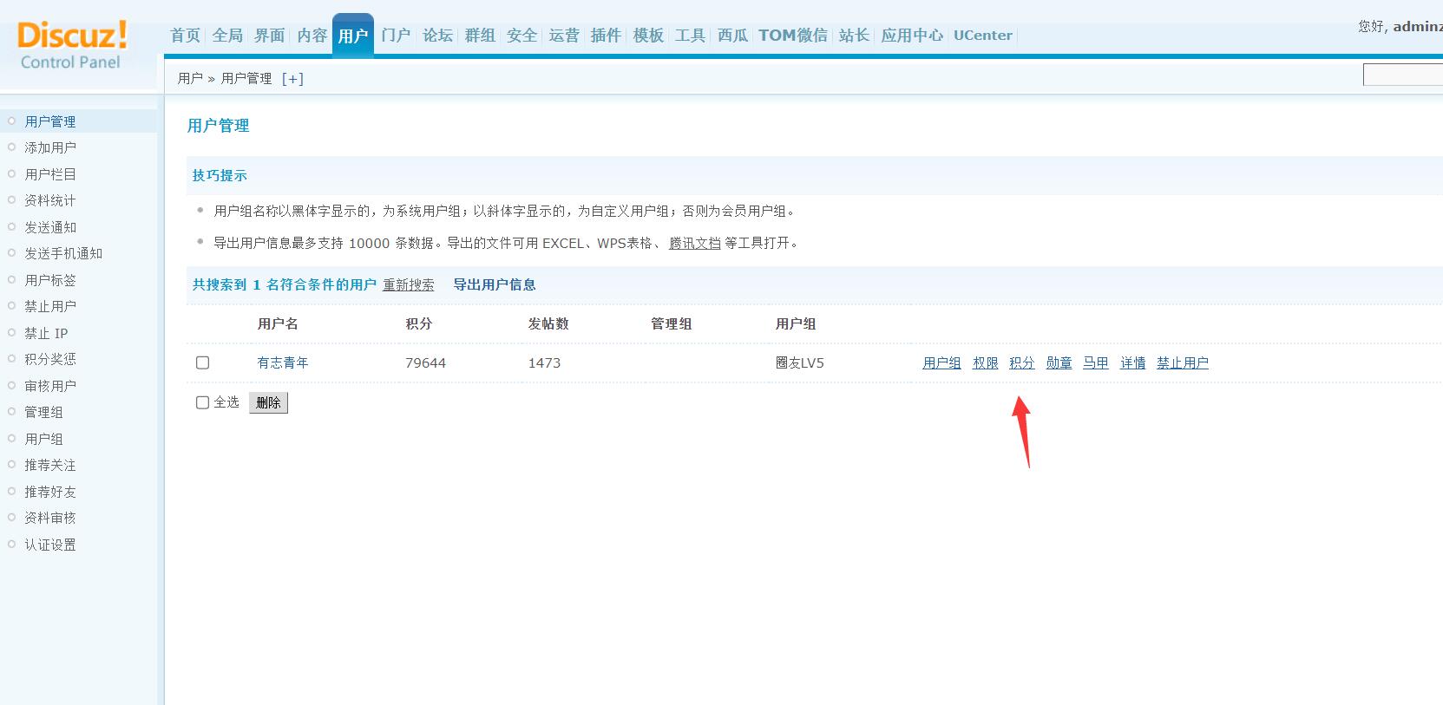Screen dimensions: 1443x705
Task: Click the [+] icon beside breadcrumb
Action: pos(292,79)
